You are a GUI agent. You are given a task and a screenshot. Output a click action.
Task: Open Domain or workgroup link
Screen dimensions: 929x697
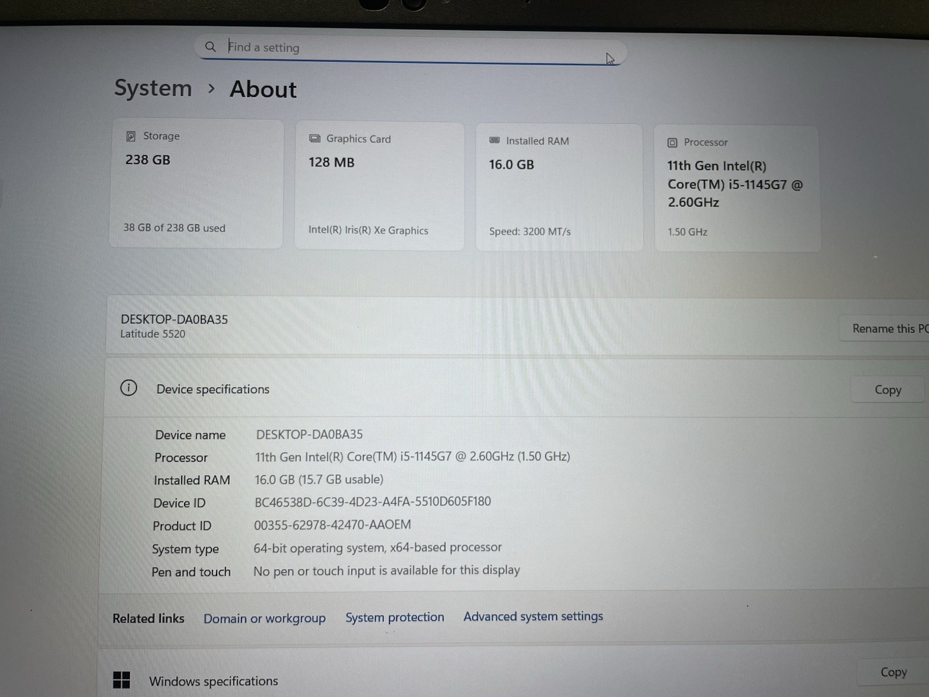(x=264, y=619)
